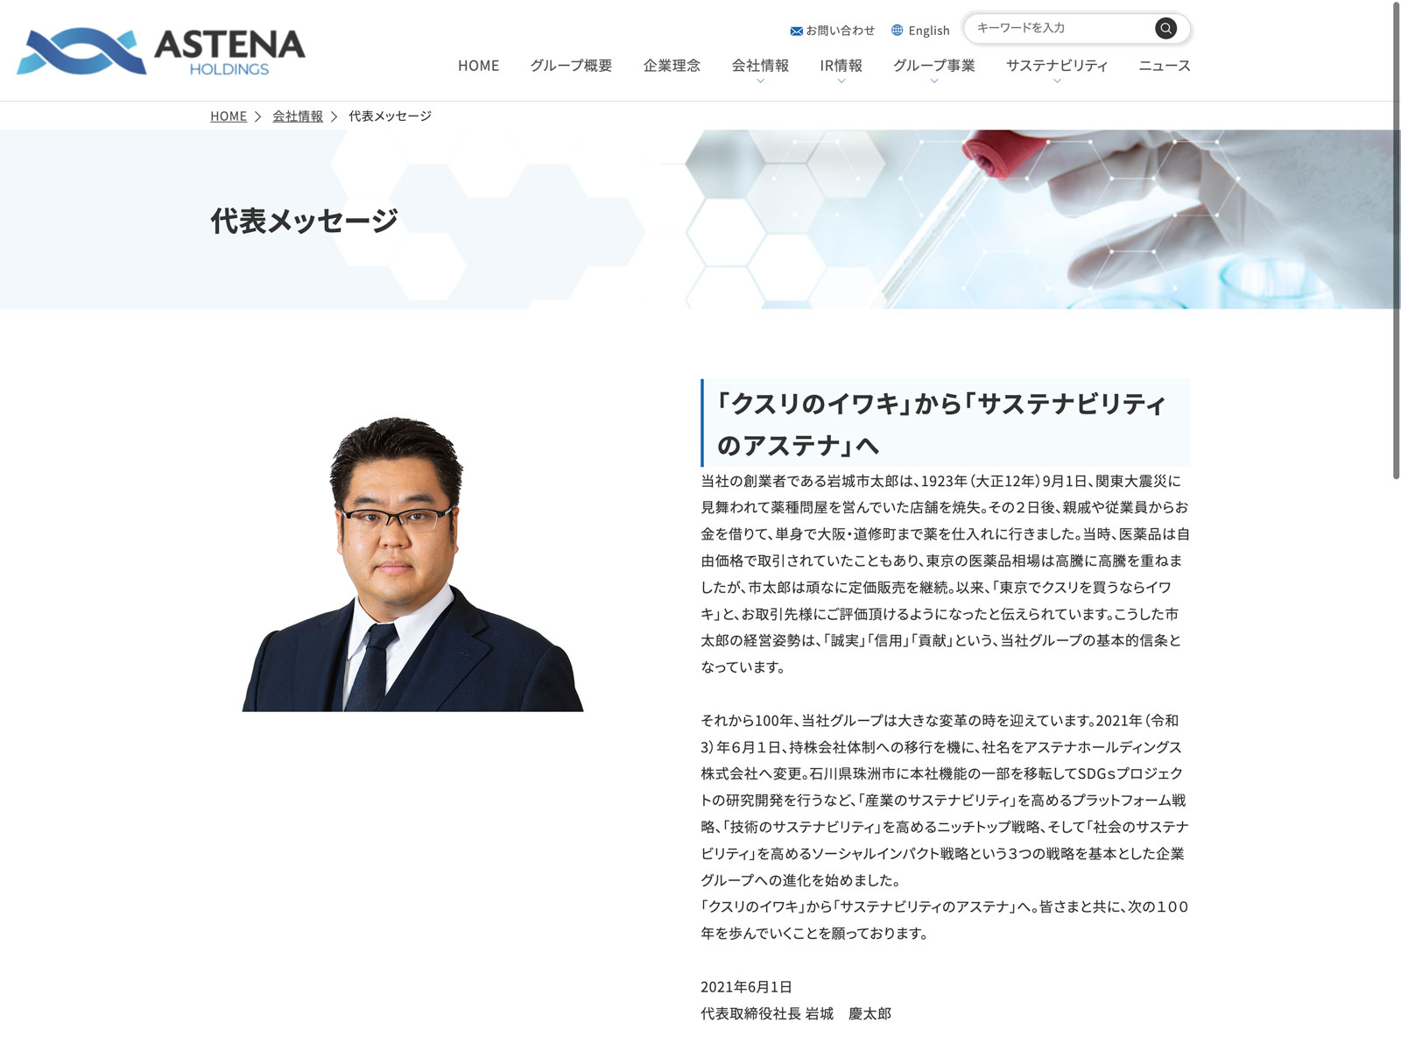Viewport: 1401px width, 1051px height.
Task: Expand the グループ事業 menu chevron
Action: [x=933, y=81]
